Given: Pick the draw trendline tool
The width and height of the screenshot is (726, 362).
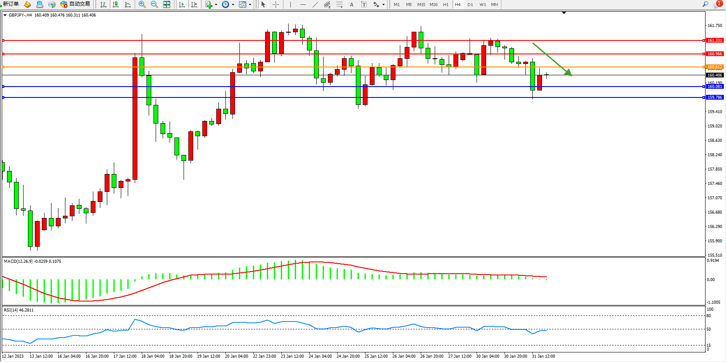Looking at the screenshot, I should 315,4.
